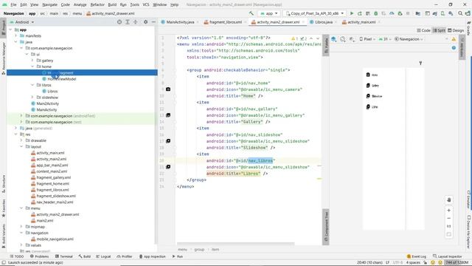
Task: Click the slideshow gutter icon on line 17
Action: (168, 141)
